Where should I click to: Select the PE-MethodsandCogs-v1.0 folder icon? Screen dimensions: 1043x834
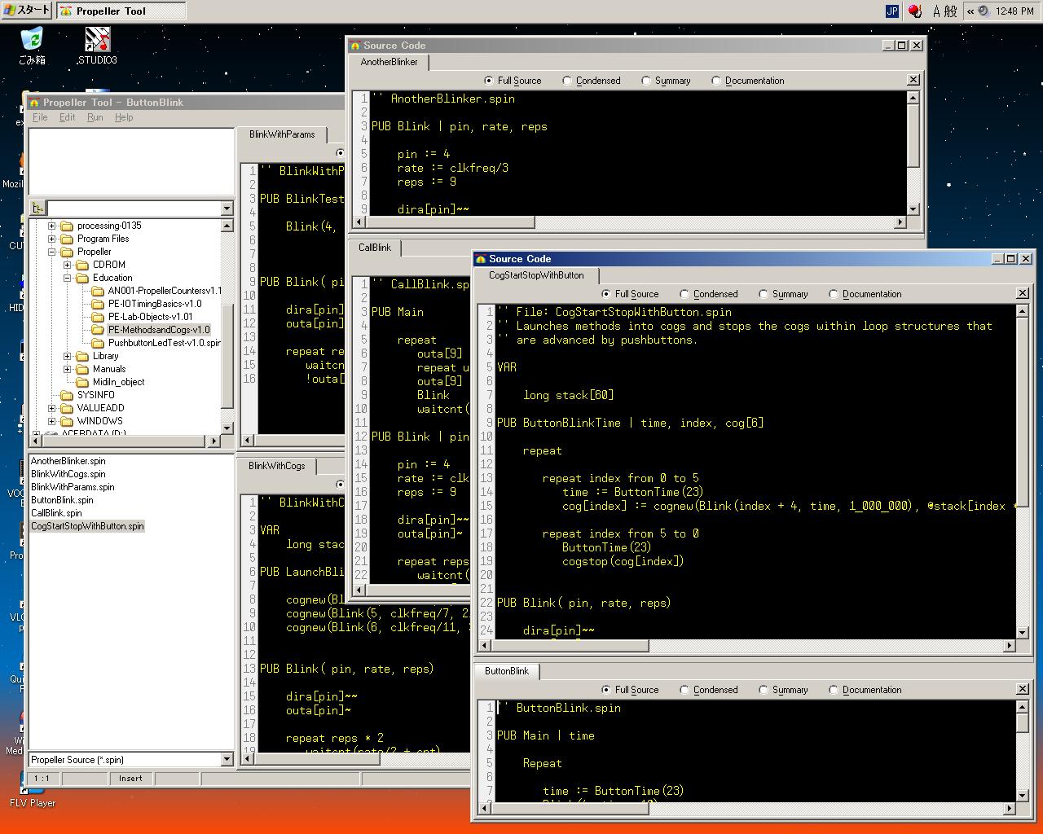point(98,330)
